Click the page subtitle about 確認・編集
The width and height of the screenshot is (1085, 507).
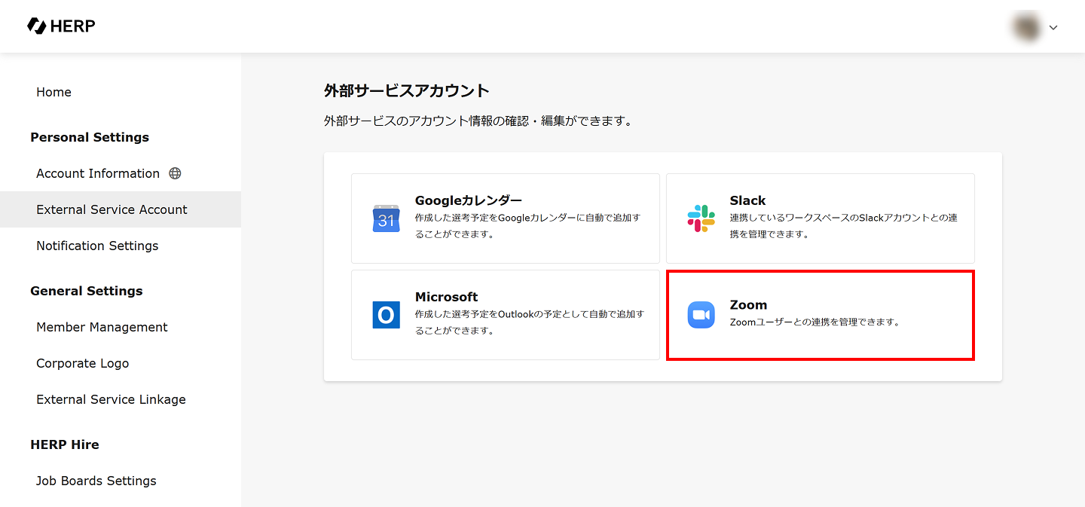[478, 121]
